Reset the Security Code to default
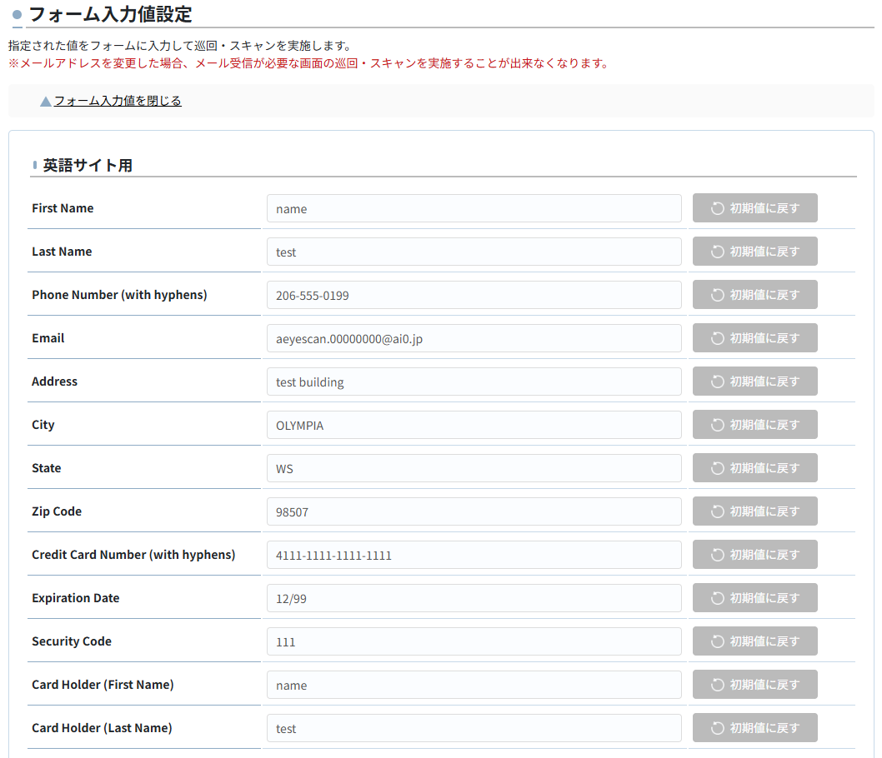 coord(754,641)
